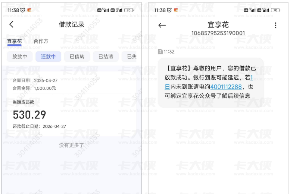Switch to the 宜享花 tab

15,41
